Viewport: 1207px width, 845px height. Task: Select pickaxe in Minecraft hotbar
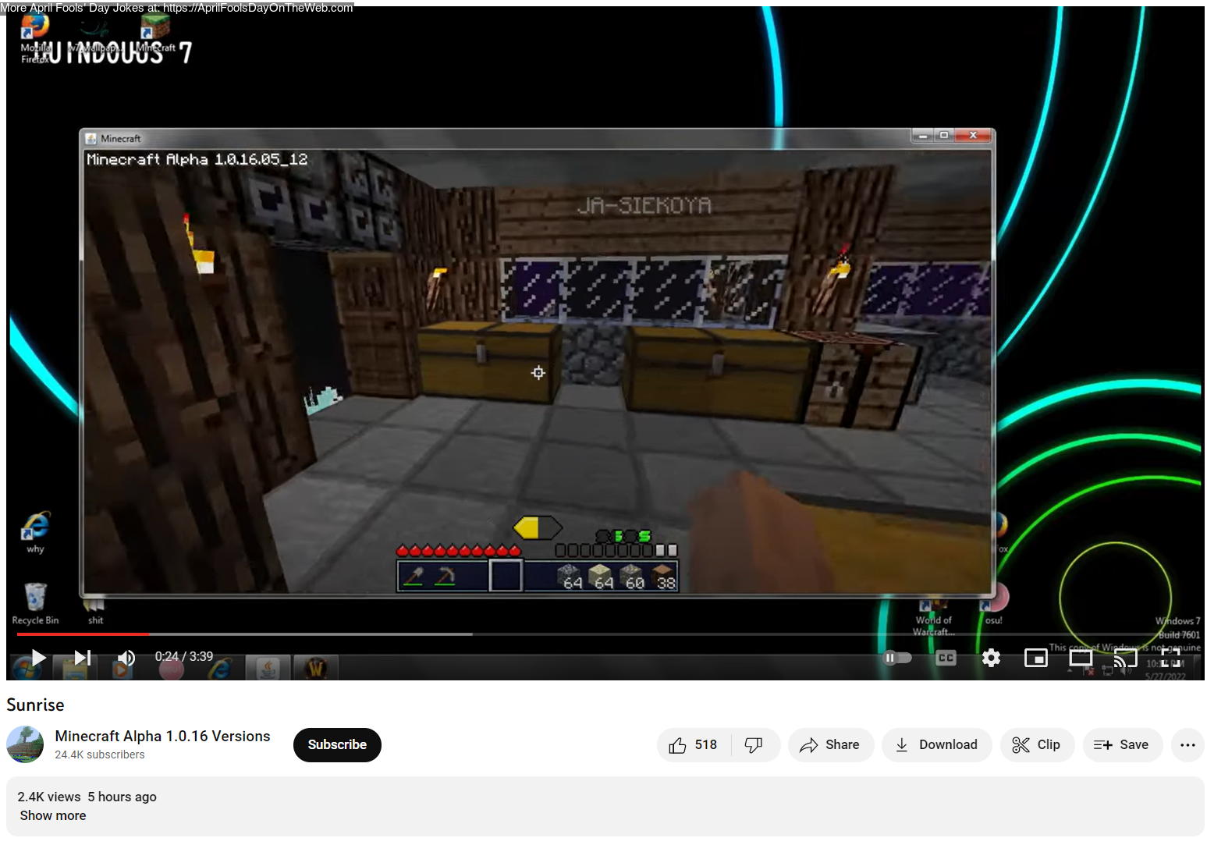(446, 577)
